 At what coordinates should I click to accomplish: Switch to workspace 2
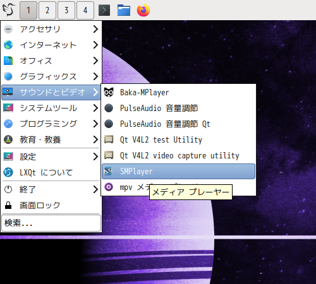click(47, 10)
